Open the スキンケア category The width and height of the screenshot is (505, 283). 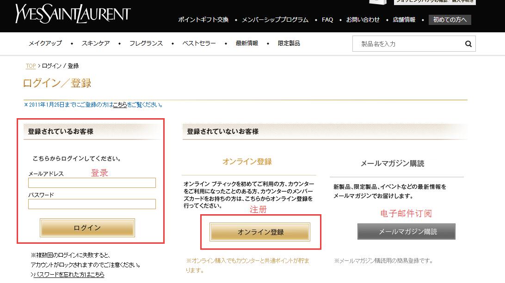(96, 43)
